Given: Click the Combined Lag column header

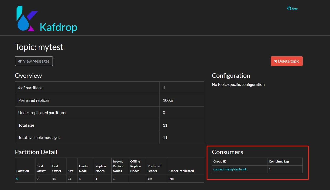Looking at the screenshot, I should click(x=279, y=161).
